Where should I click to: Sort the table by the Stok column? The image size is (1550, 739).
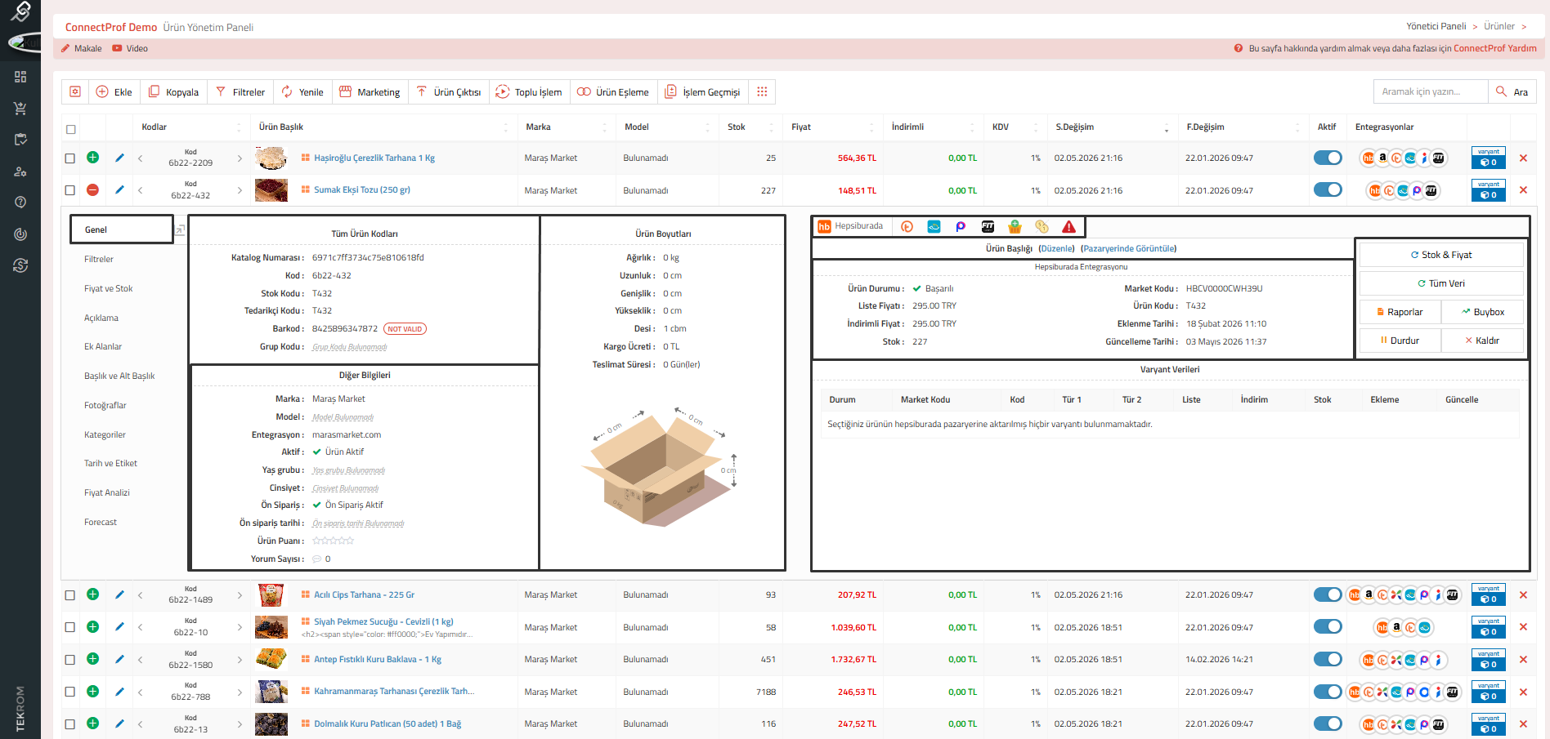pos(750,127)
